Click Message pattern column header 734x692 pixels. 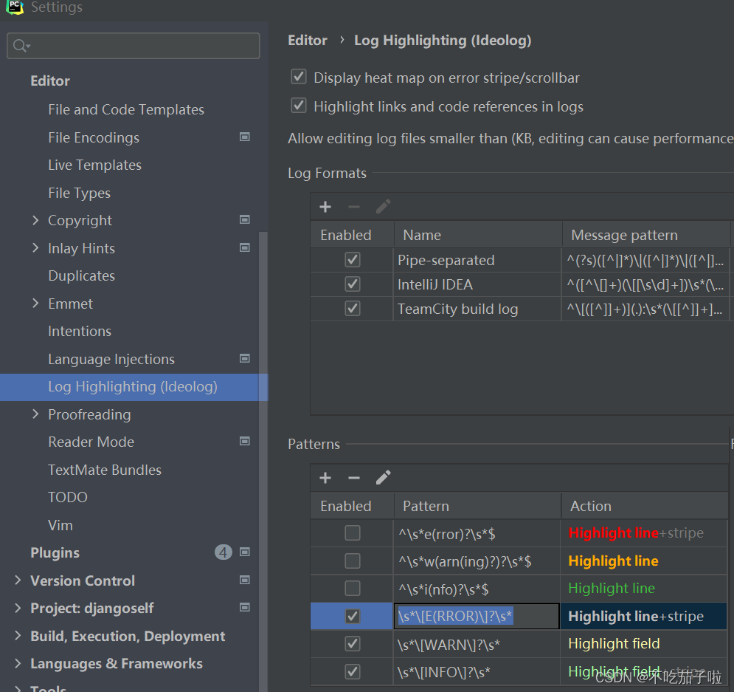[646, 235]
